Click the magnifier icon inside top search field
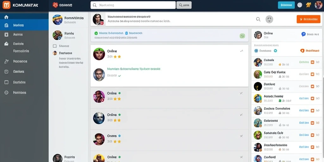324x162 pixels. pos(95,5)
